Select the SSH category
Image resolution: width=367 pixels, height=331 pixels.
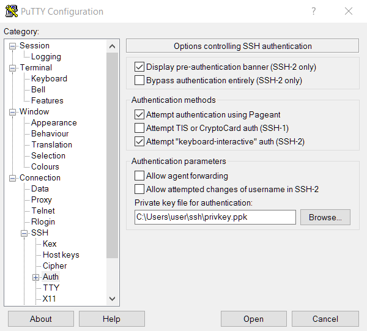pyautogui.click(x=40, y=232)
